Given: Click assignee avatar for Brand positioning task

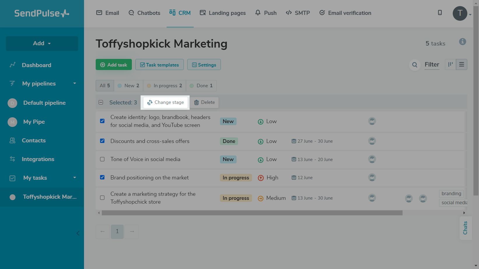Looking at the screenshot, I should [x=372, y=177].
